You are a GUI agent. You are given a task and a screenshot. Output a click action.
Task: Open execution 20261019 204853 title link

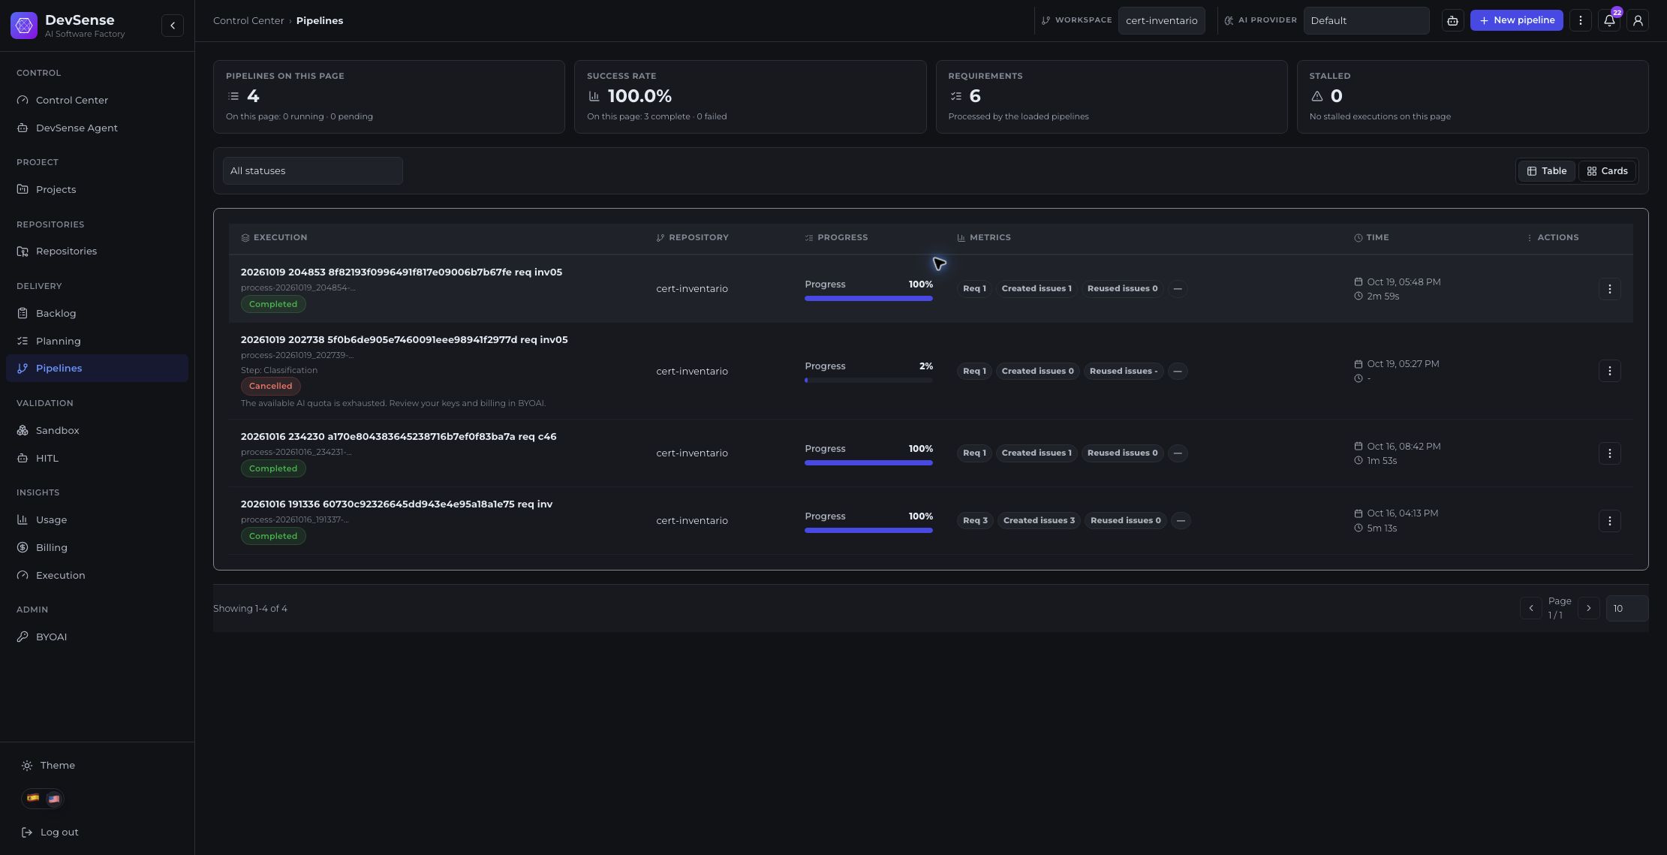(x=402, y=272)
